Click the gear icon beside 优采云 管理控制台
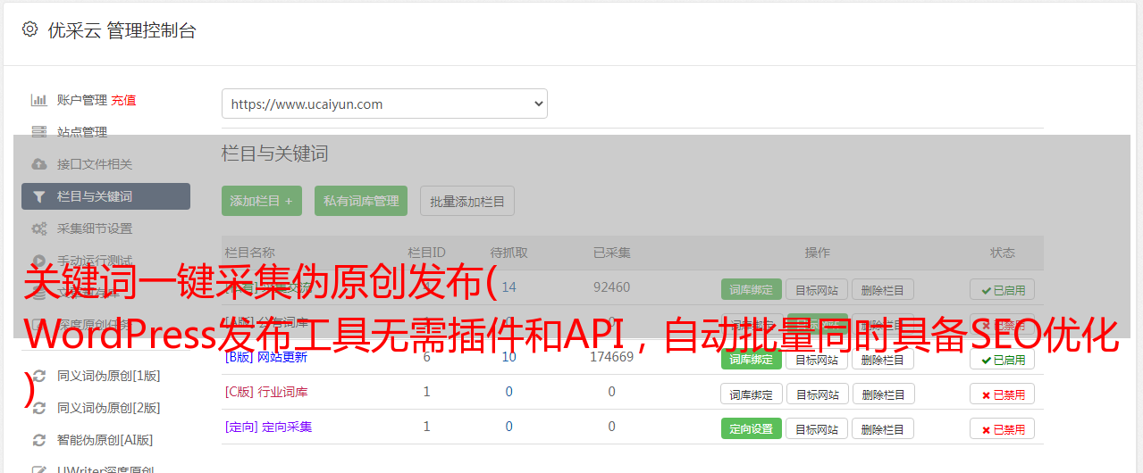Image resolution: width=1143 pixels, height=473 pixels. (x=29, y=29)
